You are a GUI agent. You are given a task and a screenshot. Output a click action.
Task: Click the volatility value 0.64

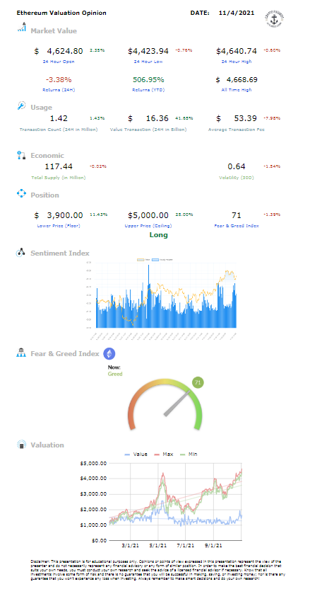tap(237, 166)
